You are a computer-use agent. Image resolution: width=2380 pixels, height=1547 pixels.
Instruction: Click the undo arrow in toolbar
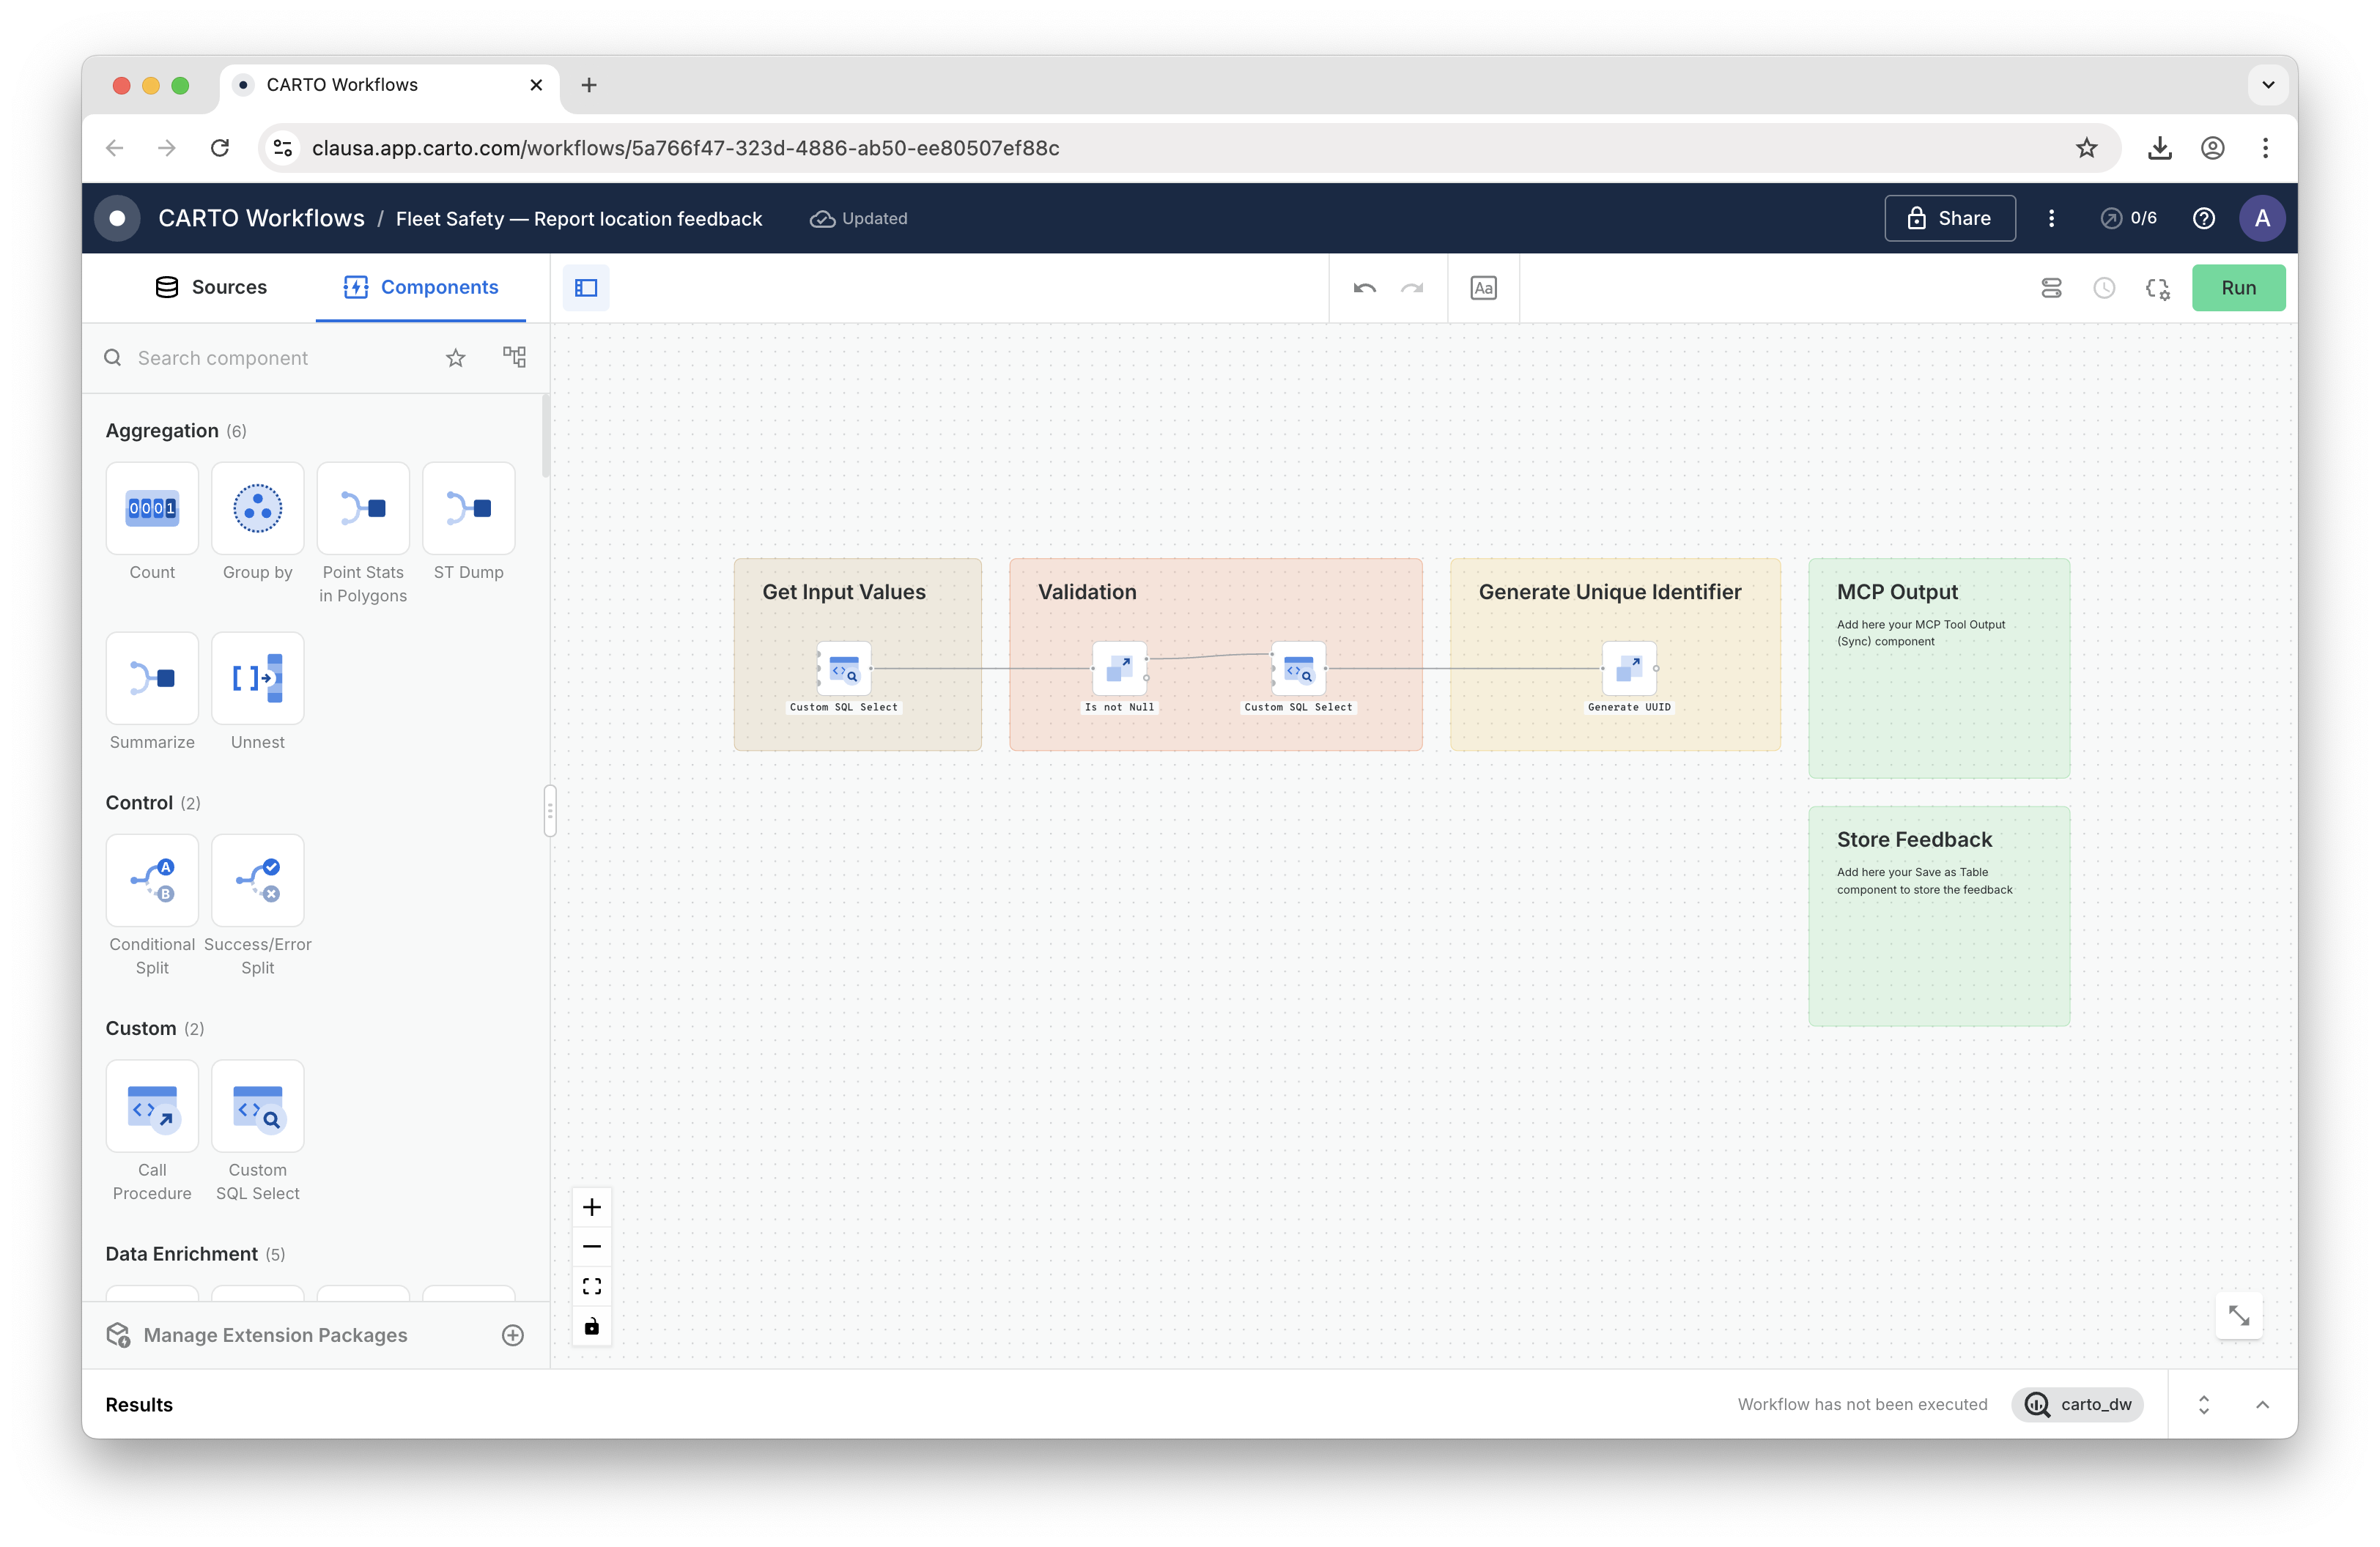(x=1364, y=288)
